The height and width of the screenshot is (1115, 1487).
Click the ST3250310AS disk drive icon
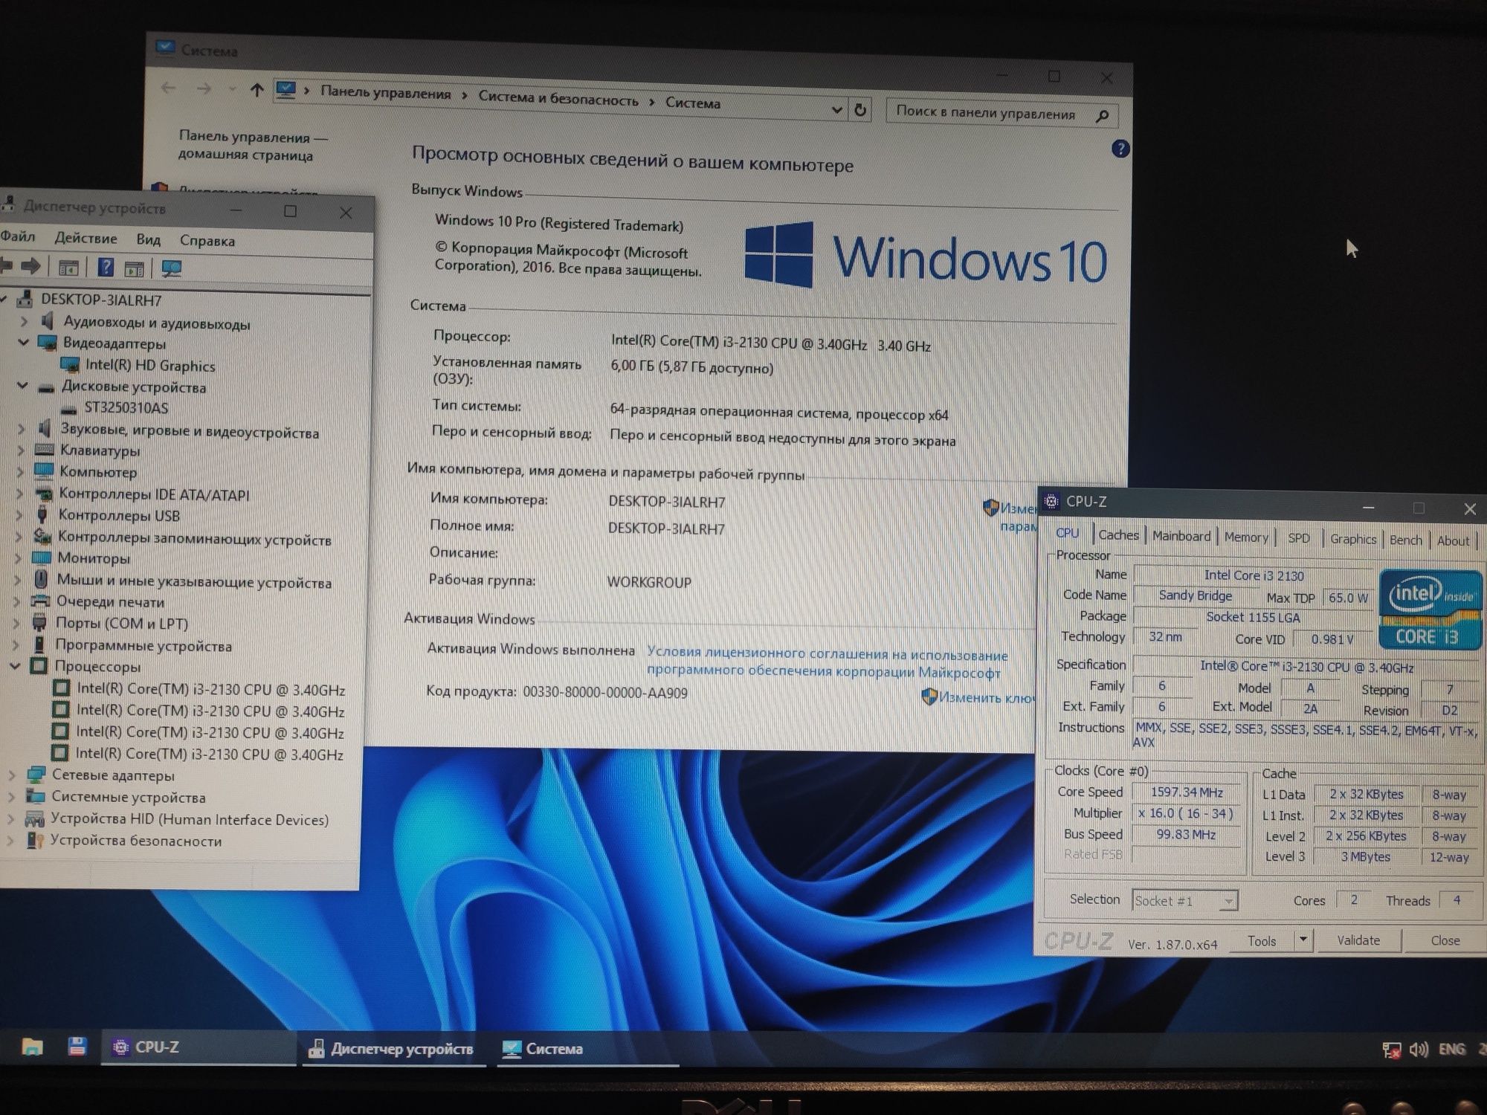pos(68,408)
